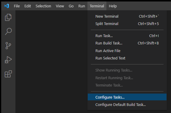Click Show Running Tasks... entry
Image resolution: width=171 pixels, height=113 pixels.
coord(127,70)
